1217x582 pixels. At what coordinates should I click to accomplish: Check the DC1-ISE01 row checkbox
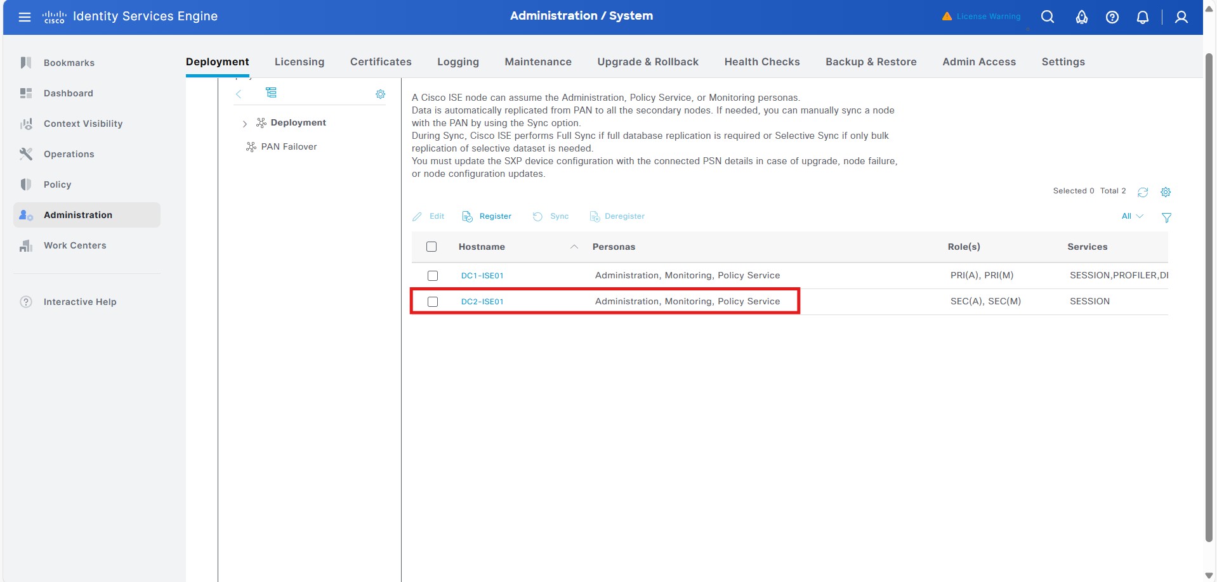pos(433,276)
